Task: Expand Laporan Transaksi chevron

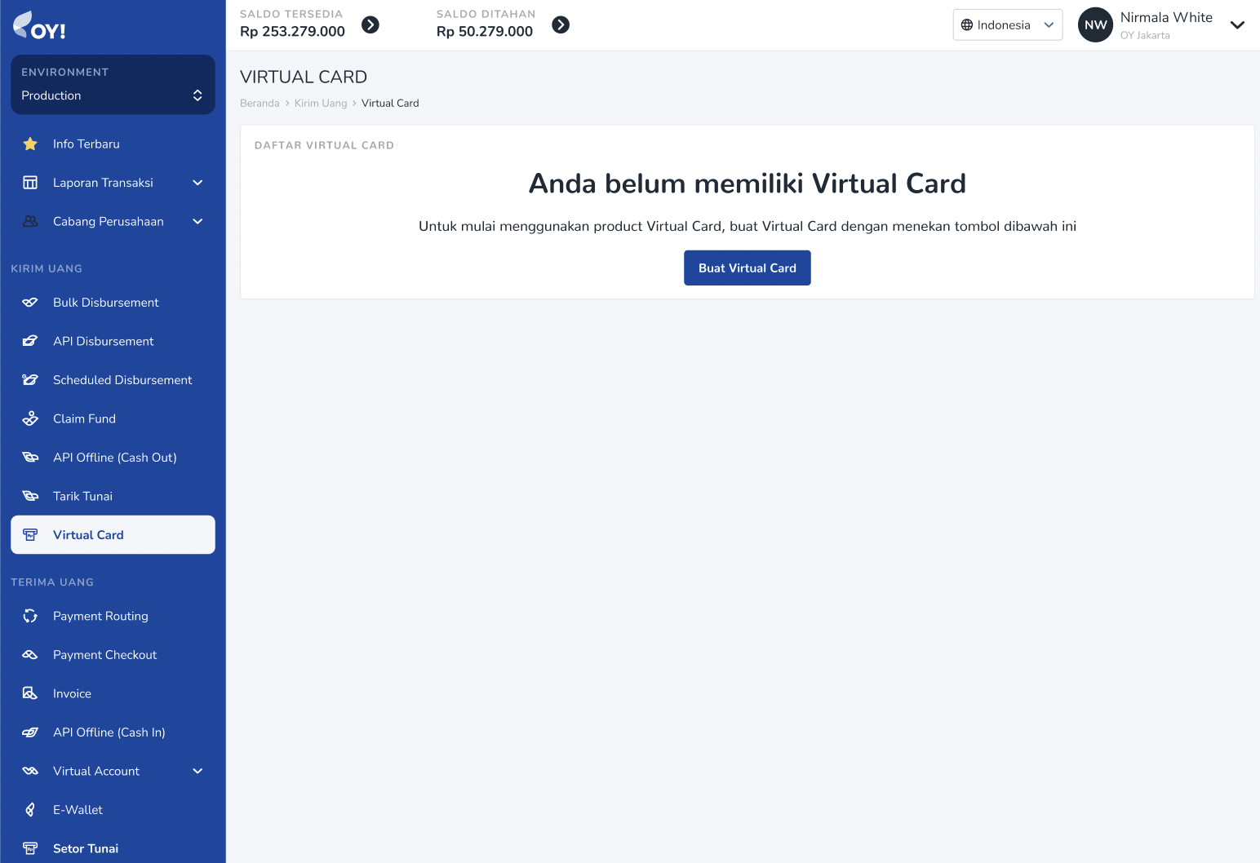Action: pos(197,183)
